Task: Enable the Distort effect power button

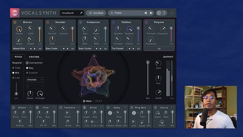Action: coord(14,107)
